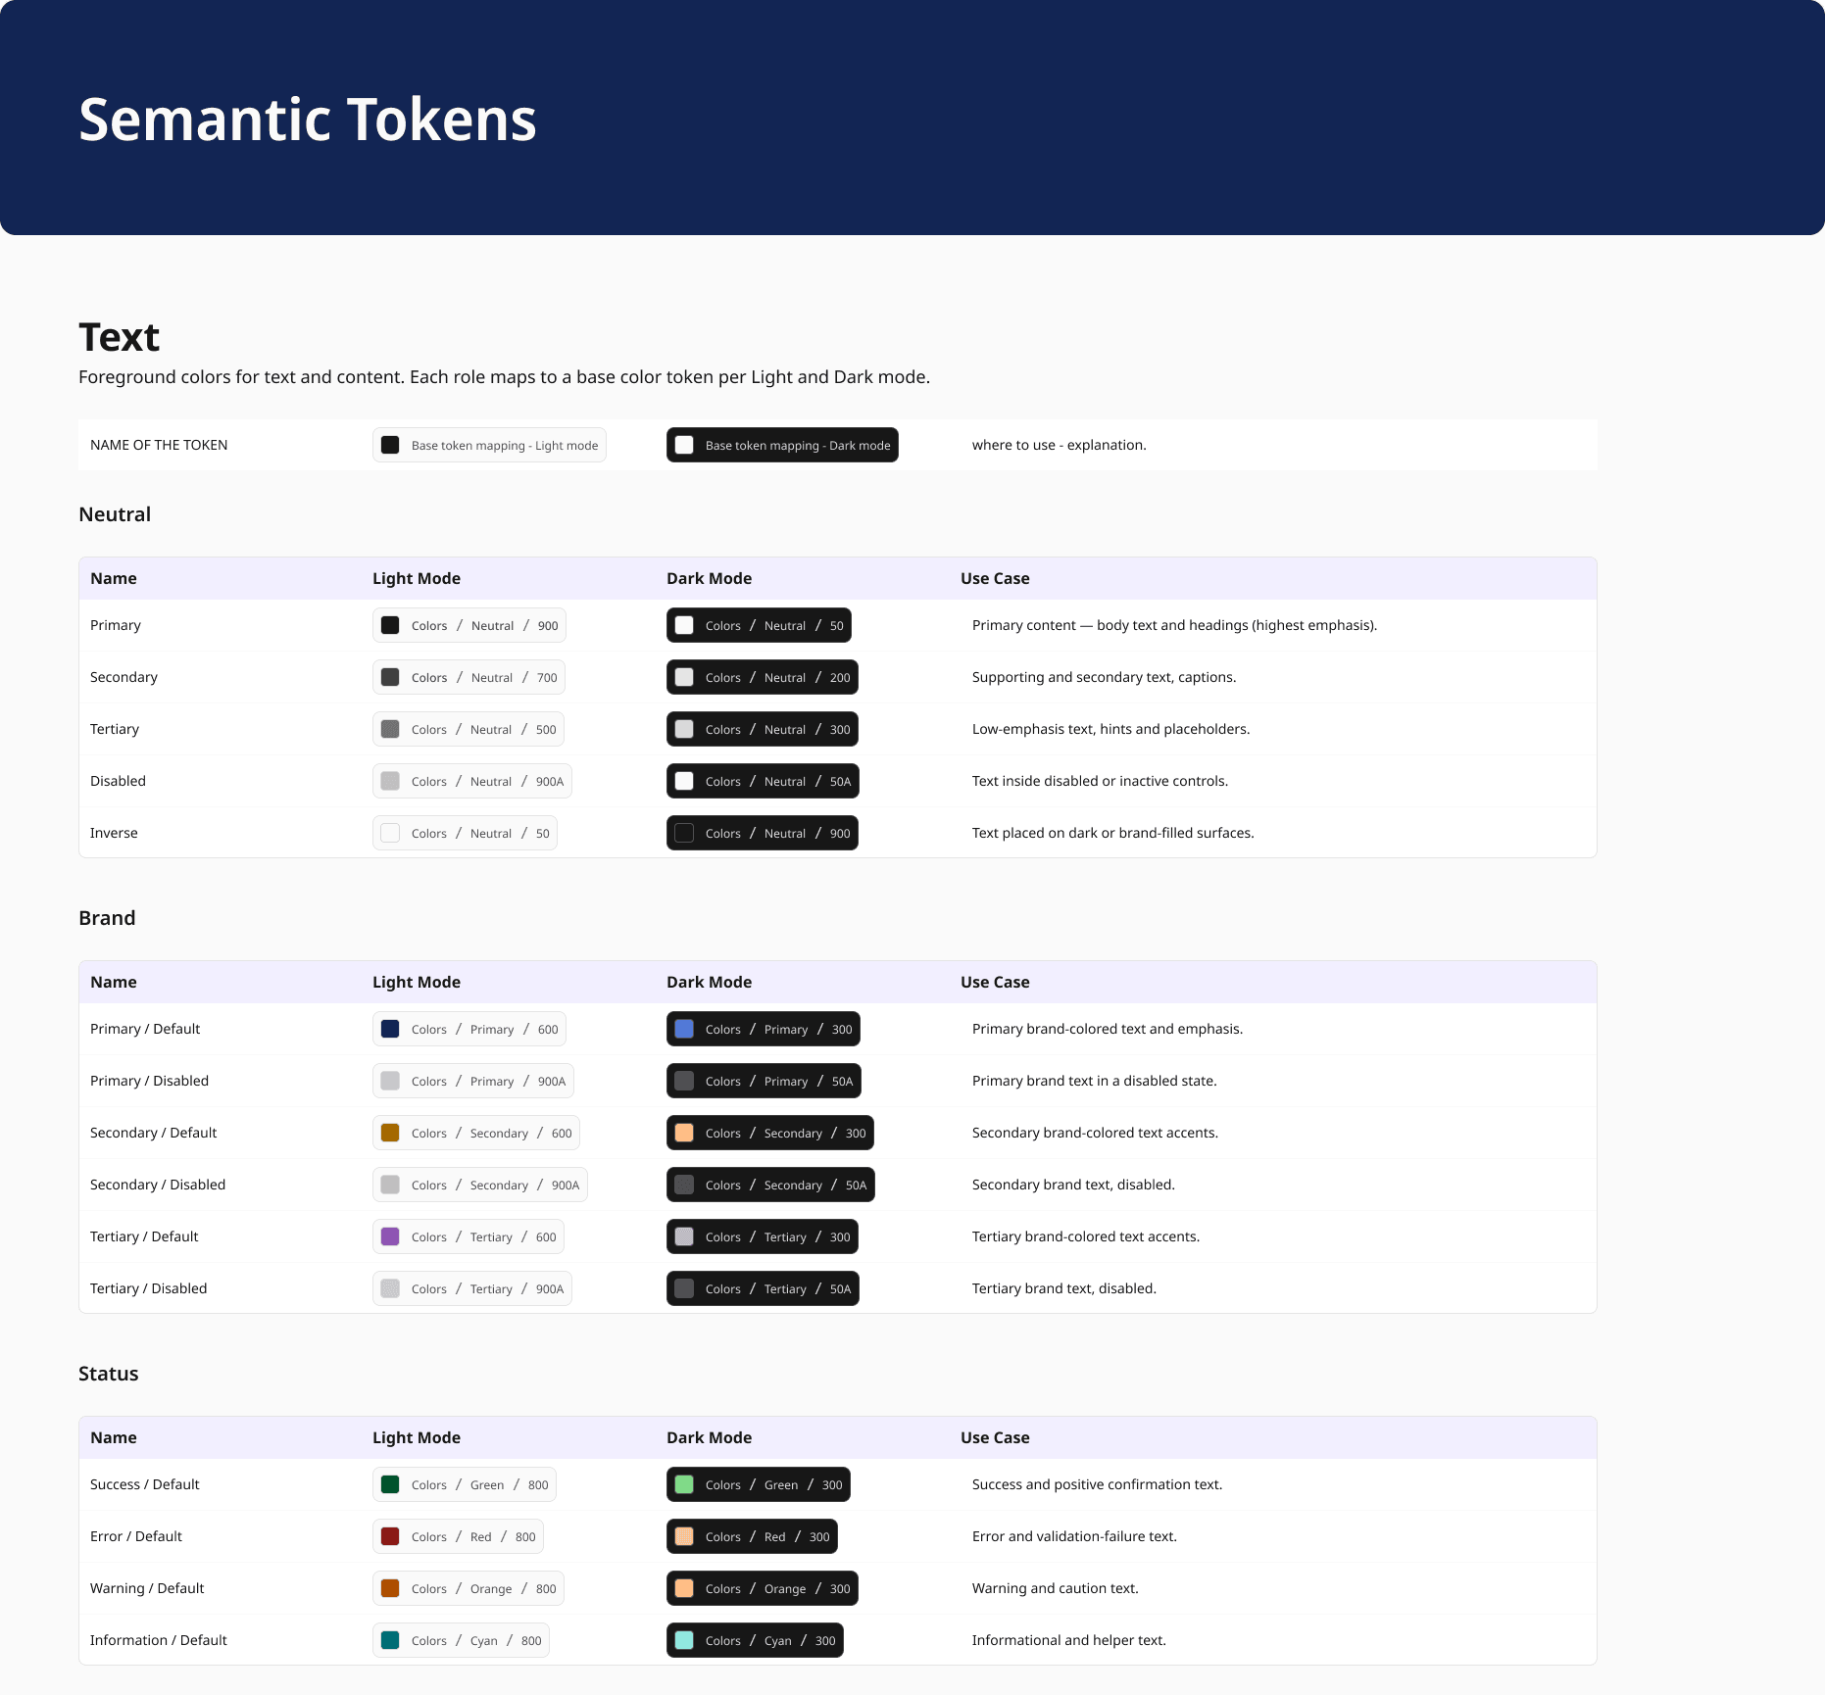Click the Light Mode header in Neutral table
1825x1695 pixels.
417,578
